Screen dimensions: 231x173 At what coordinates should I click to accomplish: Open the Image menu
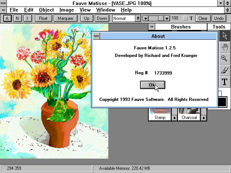click(66, 10)
